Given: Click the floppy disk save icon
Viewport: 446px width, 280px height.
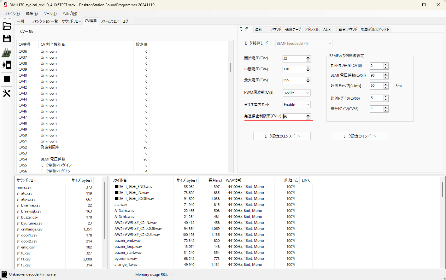Looking at the screenshot, I should coord(7,38).
